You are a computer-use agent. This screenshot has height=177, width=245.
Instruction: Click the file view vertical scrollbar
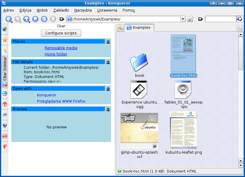point(241,98)
